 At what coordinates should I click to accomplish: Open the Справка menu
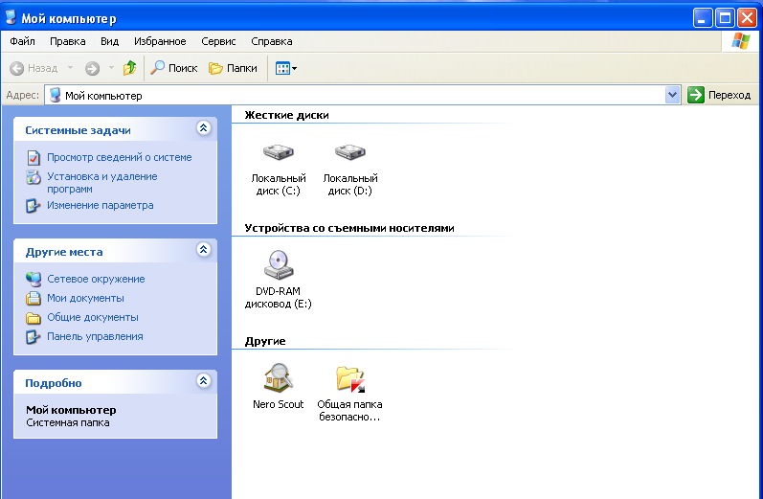pos(272,41)
